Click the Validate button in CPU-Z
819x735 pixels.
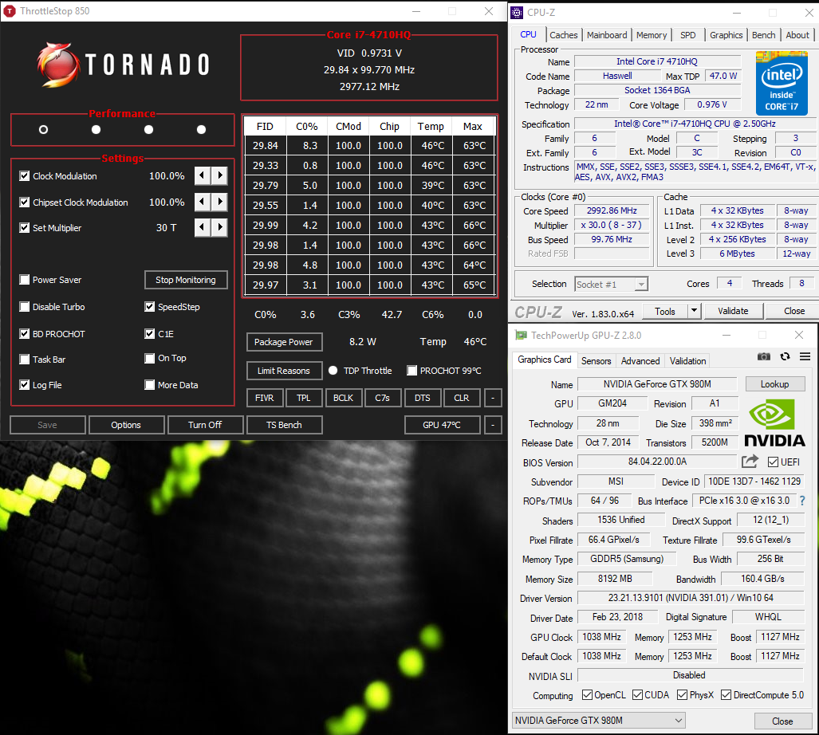pyautogui.click(x=734, y=311)
